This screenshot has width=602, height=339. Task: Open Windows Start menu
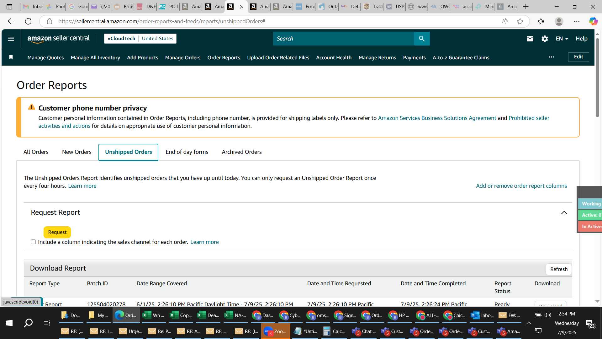click(x=9, y=323)
